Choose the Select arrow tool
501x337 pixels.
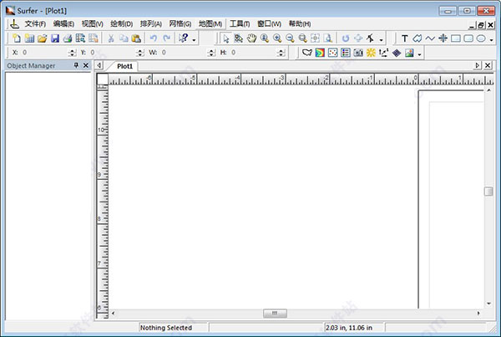coord(226,38)
